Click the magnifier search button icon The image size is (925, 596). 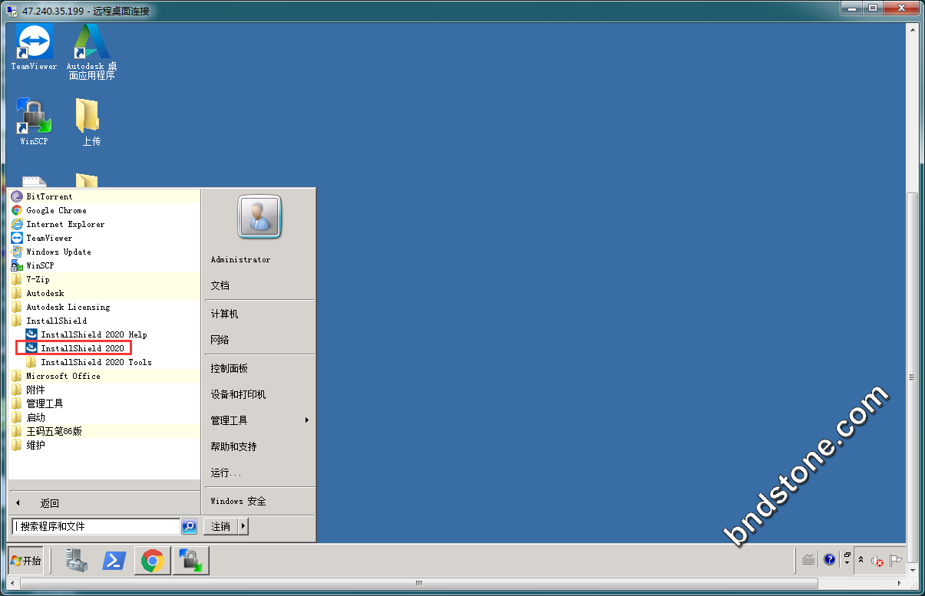[189, 526]
